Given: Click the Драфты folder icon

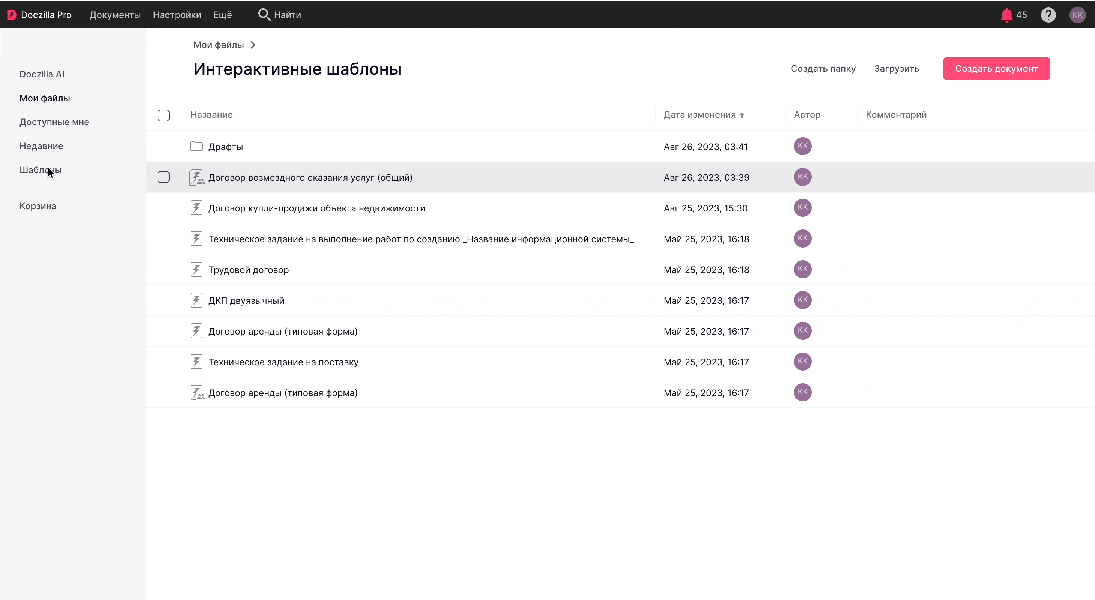Looking at the screenshot, I should tap(196, 147).
